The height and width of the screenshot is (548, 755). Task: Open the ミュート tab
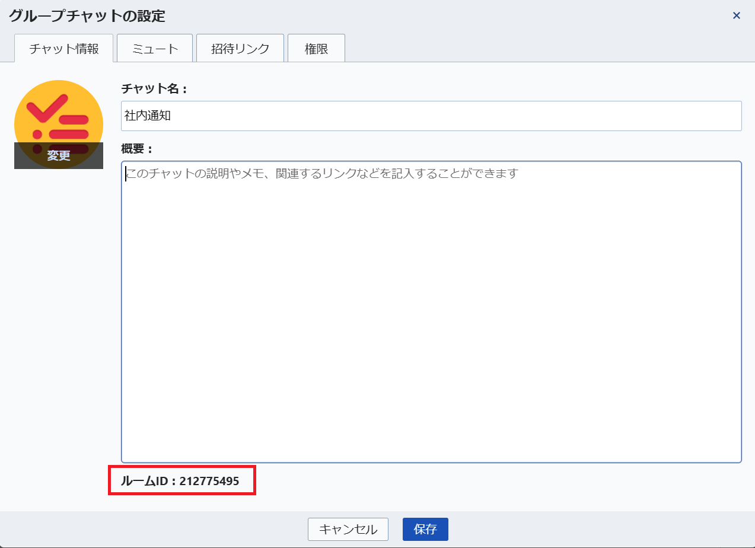tap(155, 48)
